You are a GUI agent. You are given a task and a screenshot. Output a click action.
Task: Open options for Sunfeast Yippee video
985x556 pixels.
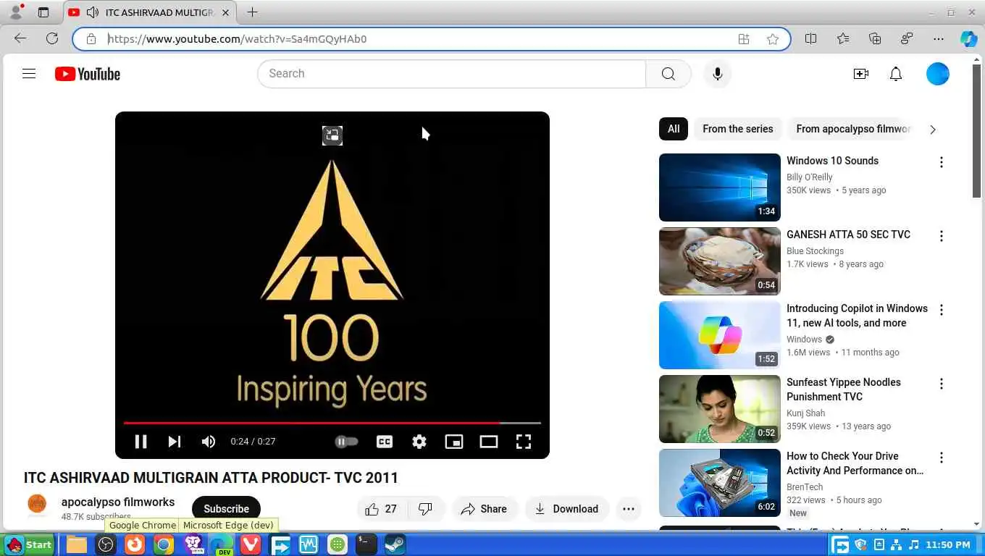tap(942, 384)
